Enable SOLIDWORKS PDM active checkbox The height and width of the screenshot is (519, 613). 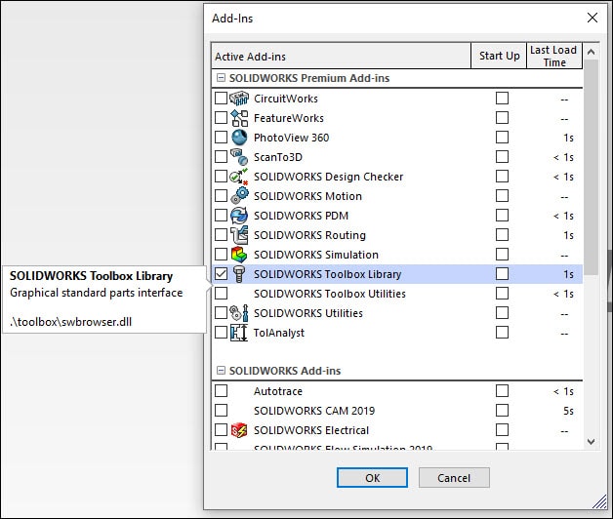221,216
